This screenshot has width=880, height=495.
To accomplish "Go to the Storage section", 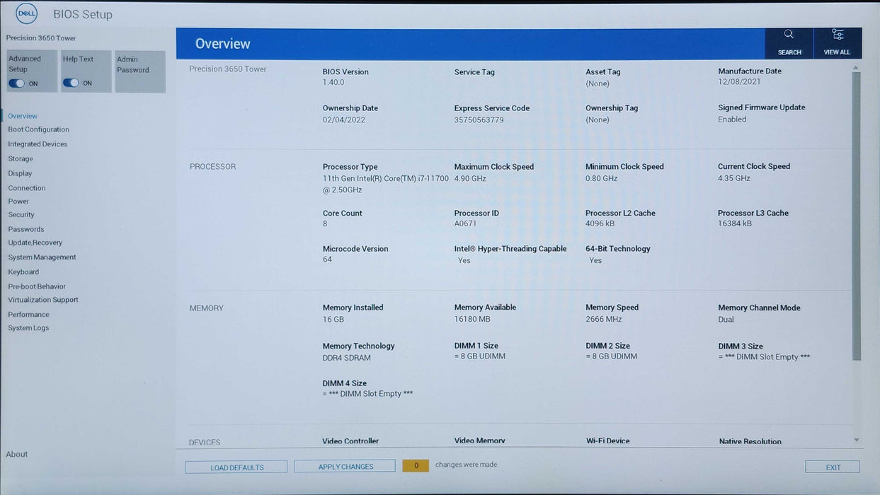I will [21, 159].
